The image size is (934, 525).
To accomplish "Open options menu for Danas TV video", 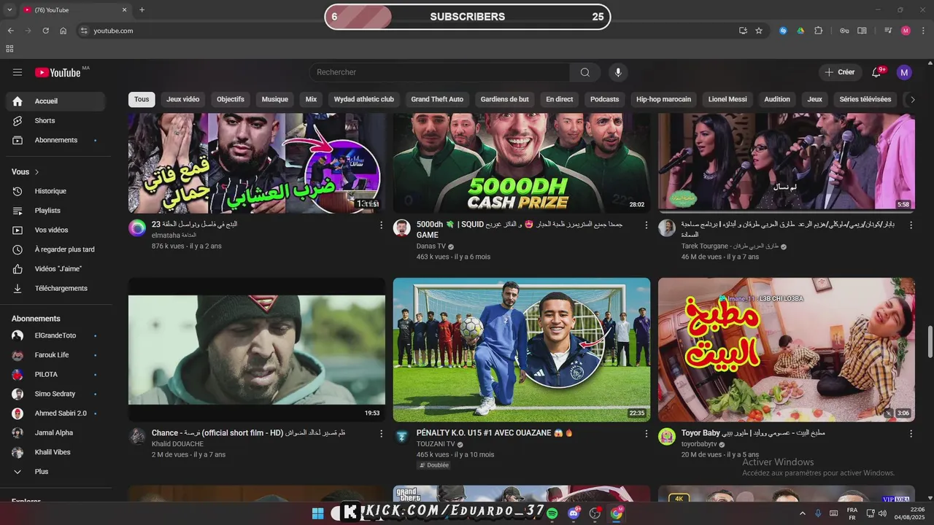I will (x=646, y=225).
